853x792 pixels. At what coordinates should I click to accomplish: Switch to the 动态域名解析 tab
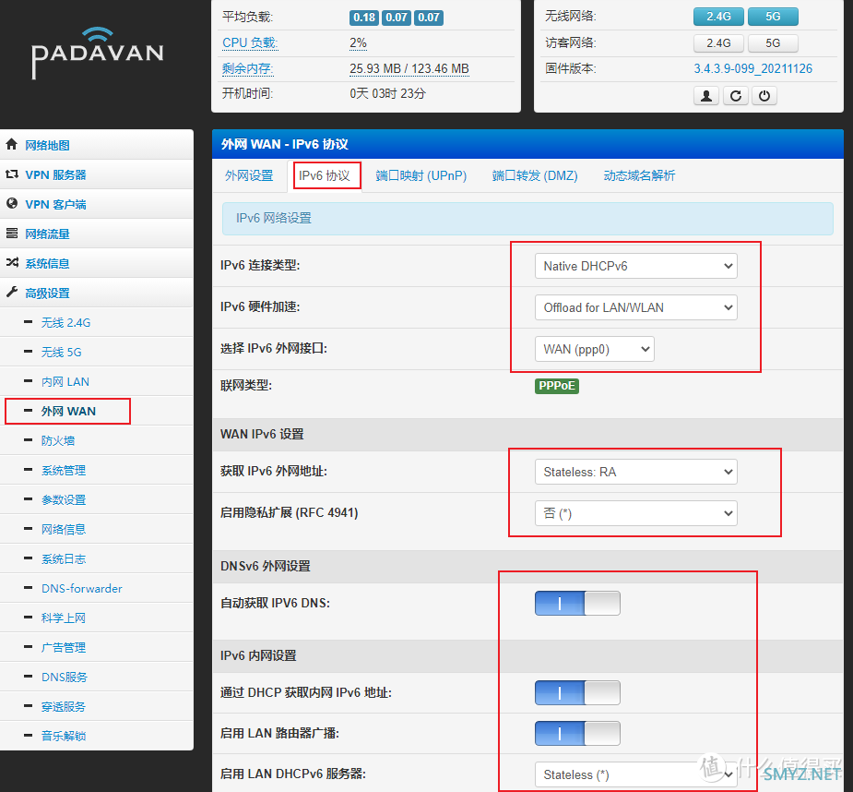[x=639, y=175]
